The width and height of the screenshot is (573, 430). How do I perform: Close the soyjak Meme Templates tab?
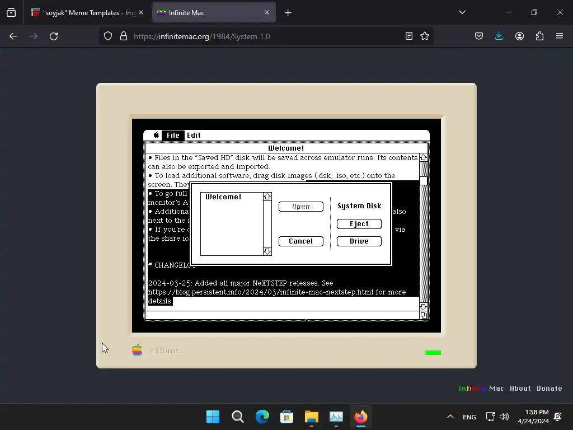(141, 12)
